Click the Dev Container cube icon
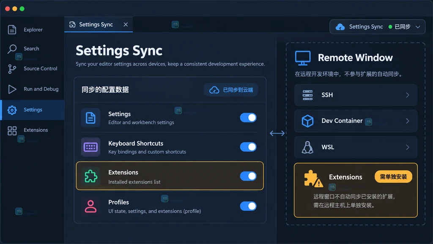Screen dimensions: 433x244 307,121
